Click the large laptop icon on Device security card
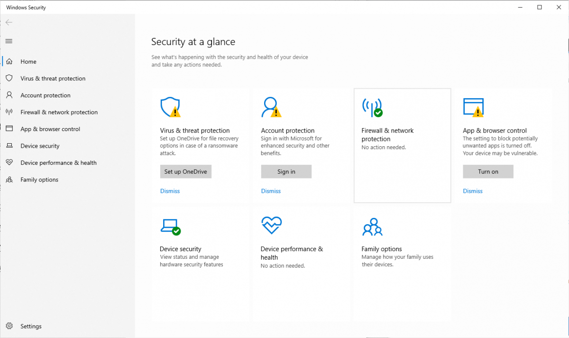 [x=171, y=226]
